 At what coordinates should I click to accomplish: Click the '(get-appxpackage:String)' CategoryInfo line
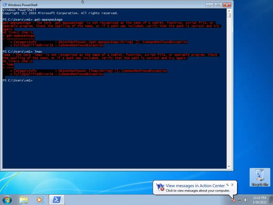click(99, 42)
